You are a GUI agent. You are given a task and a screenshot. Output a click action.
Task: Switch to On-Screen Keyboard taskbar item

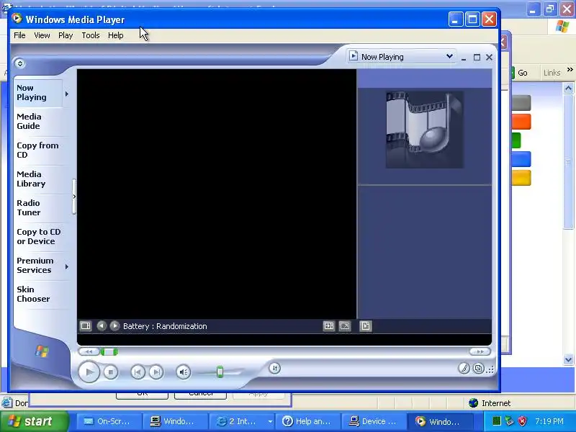(109, 421)
